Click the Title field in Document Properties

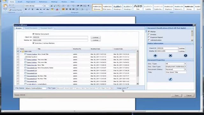coord(176,72)
